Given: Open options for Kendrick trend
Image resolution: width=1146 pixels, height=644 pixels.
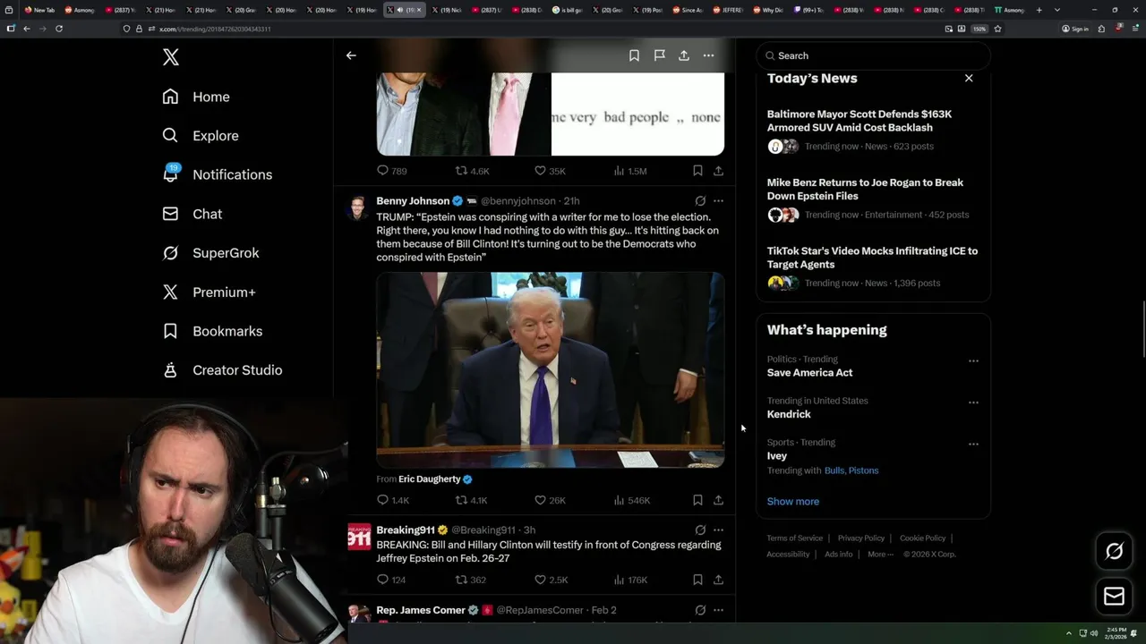Looking at the screenshot, I should tap(973, 402).
